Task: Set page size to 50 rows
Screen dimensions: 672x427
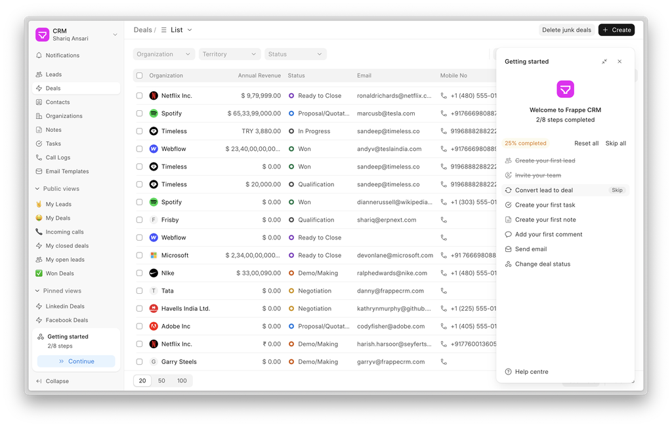Action: pos(161,380)
